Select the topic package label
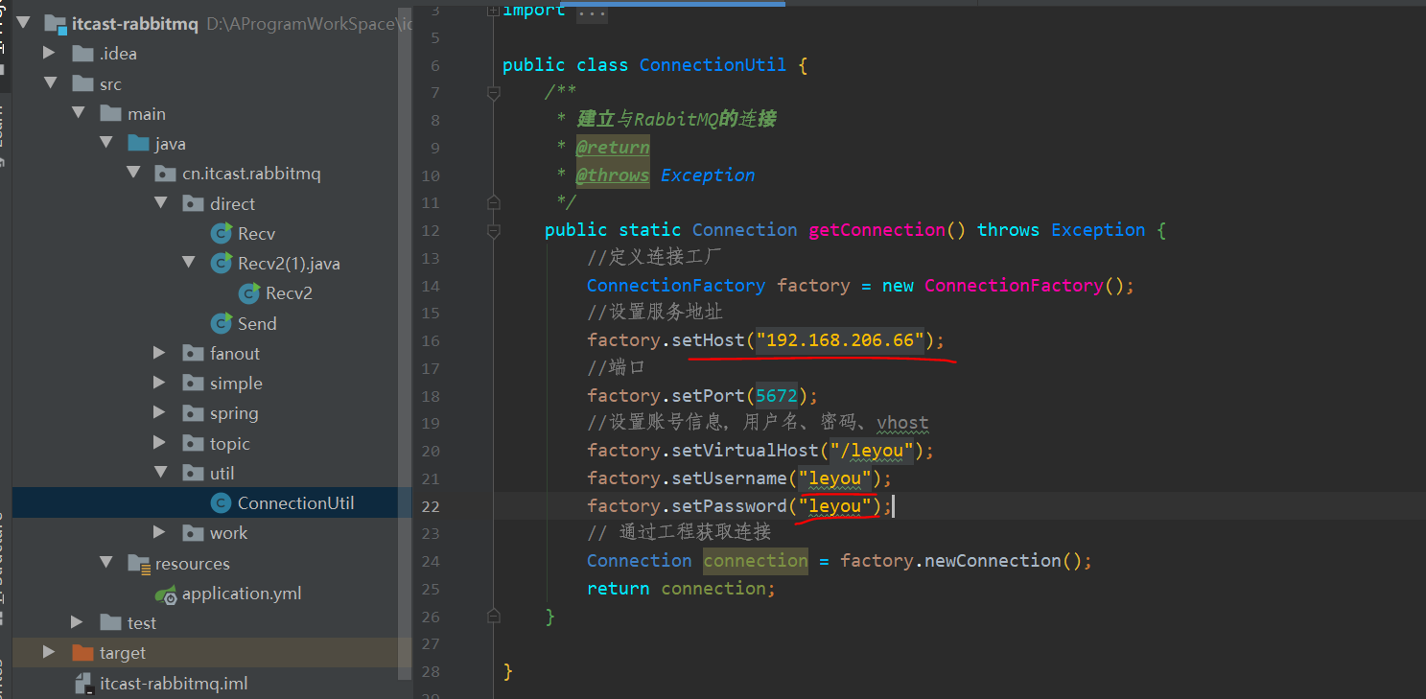1426x699 pixels. [230, 443]
